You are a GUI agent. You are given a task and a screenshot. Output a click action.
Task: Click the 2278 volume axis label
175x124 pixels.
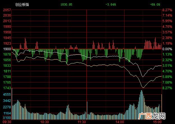pyautogui.click(x=7, y=107)
